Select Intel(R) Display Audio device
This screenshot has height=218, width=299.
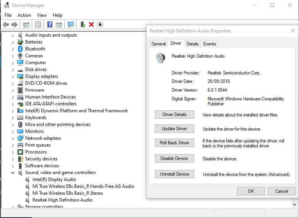[x=54, y=179]
